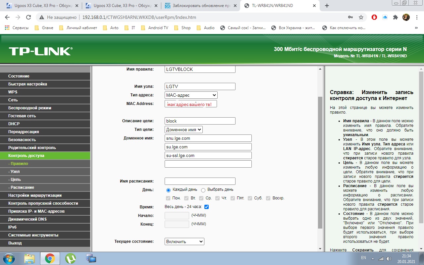Click the empty fourth domain name field
Image resolution: width=424 pixels, height=265 pixels.
pyautogui.click(x=208, y=164)
